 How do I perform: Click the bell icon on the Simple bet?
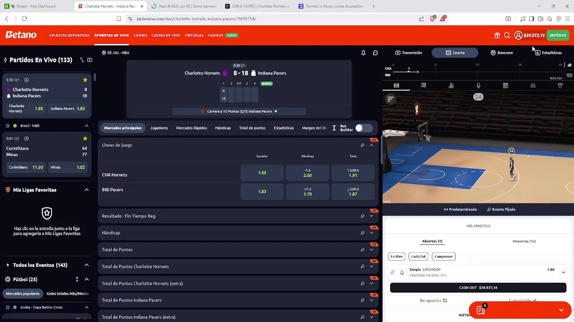click(402, 272)
